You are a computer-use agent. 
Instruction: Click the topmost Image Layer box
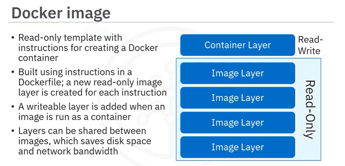click(237, 73)
